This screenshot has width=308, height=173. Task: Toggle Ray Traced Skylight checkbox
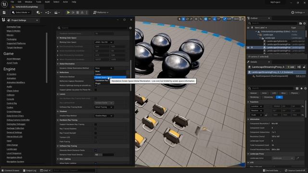point(96,133)
